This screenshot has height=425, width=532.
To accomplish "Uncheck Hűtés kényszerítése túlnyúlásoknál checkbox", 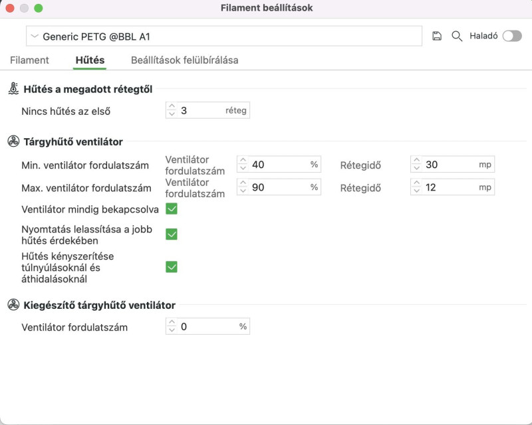I will pyautogui.click(x=172, y=267).
